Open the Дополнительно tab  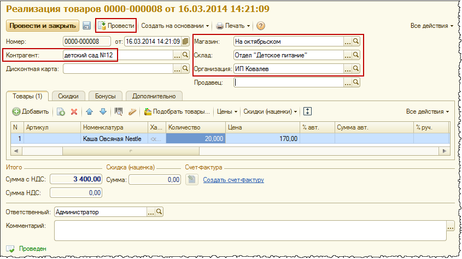[x=154, y=96]
